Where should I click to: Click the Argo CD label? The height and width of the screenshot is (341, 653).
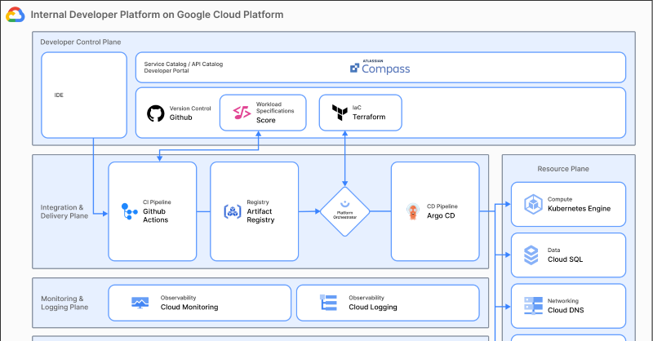tap(441, 215)
